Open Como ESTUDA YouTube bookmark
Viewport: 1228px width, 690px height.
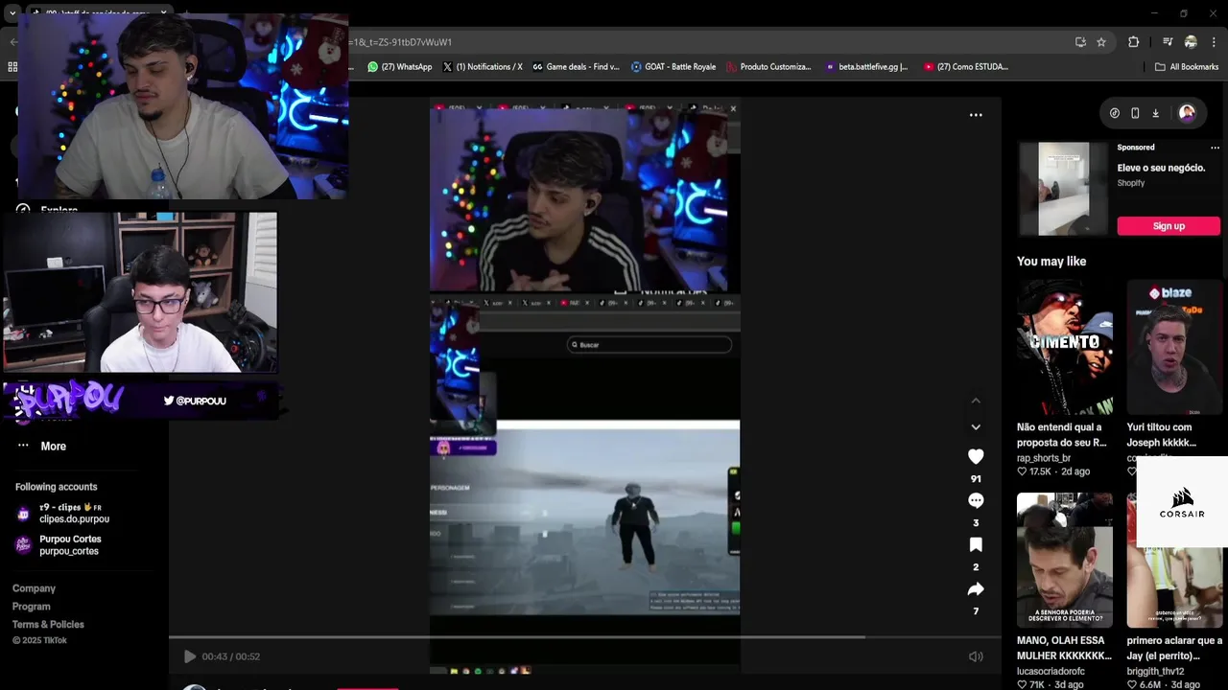966,67
